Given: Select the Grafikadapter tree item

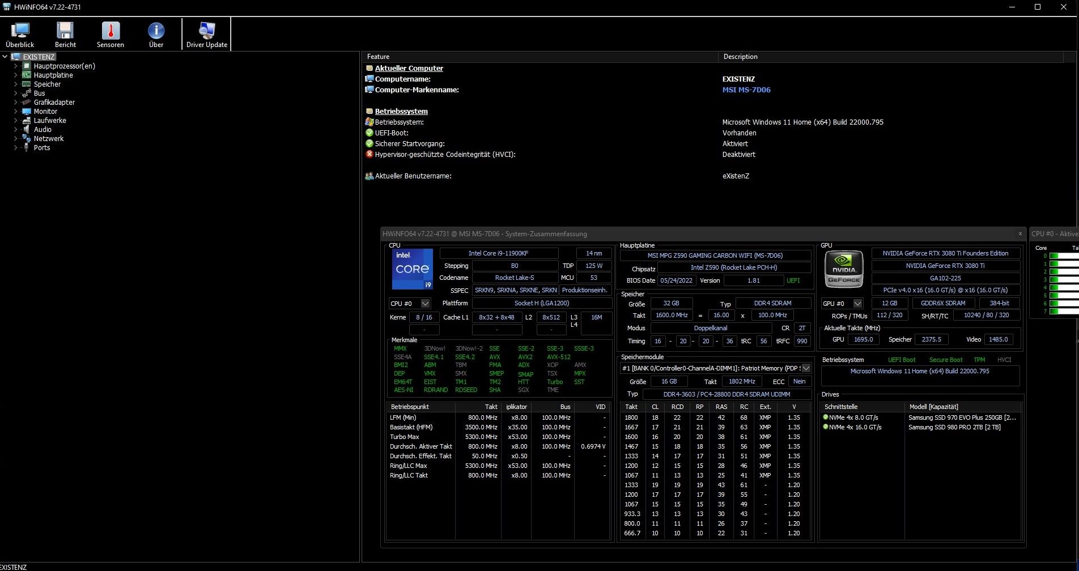Looking at the screenshot, I should click(54, 103).
